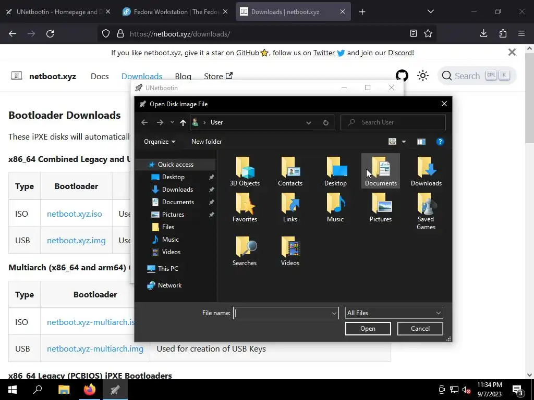Click the taskbar search icon
This screenshot has height=400, width=534.
[38, 390]
